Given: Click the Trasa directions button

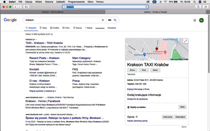Looking at the screenshot, I should tap(144, 70).
